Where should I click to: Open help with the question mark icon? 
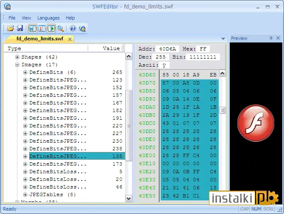click(x=73, y=28)
